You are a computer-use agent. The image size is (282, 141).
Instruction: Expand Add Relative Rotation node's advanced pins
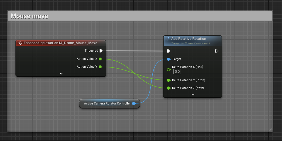pyautogui.click(x=193, y=95)
